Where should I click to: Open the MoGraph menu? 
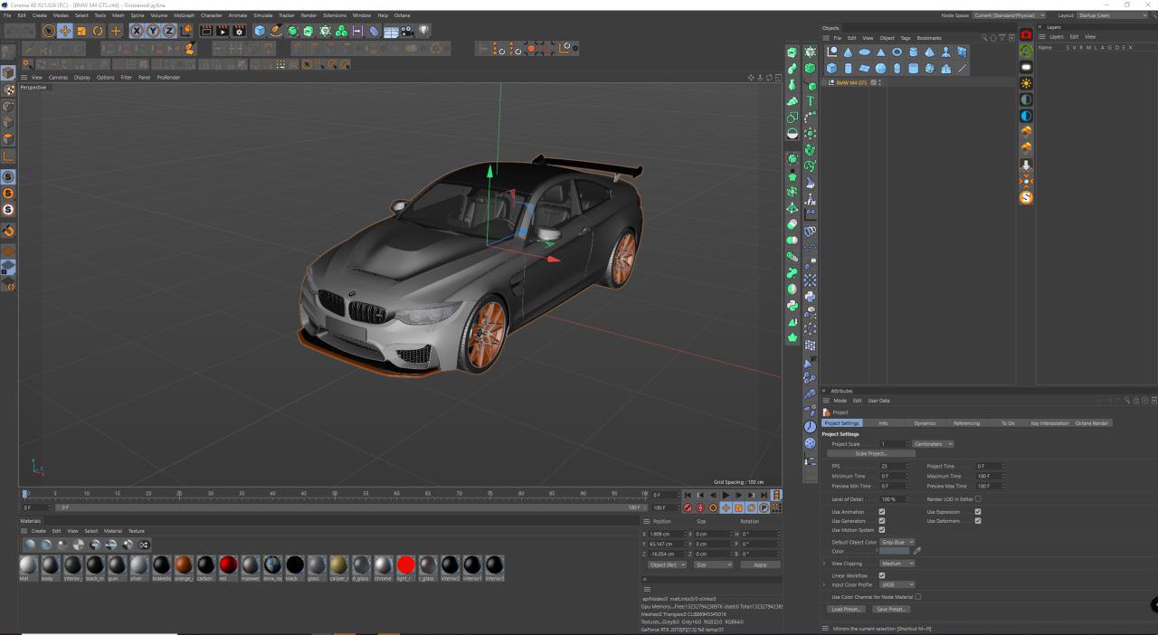184,15
